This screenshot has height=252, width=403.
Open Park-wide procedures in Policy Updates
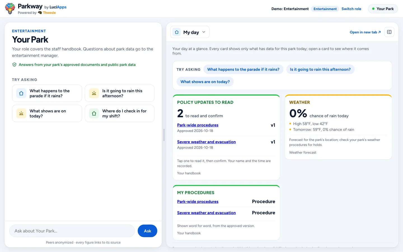[198, 125]
